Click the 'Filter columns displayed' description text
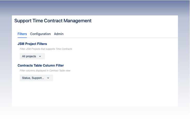This screenshot has width=190, height=119. tap(45, 70)
